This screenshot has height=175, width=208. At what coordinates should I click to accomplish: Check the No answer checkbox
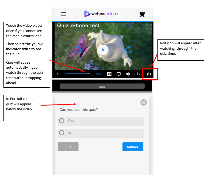(x=62, y=133)
